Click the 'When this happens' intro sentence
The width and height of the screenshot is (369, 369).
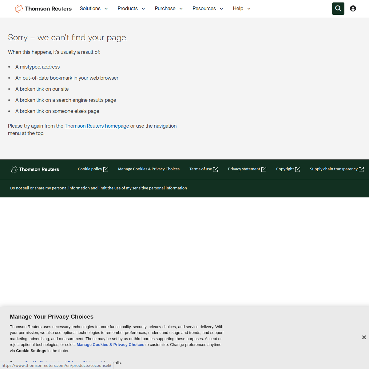click(54, 52)
